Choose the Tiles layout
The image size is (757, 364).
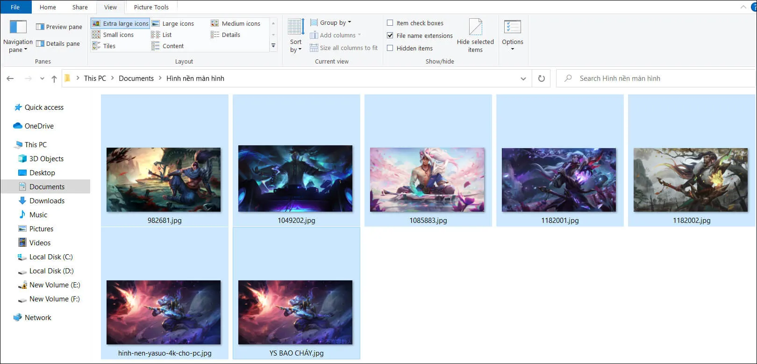tap(104, 46)
